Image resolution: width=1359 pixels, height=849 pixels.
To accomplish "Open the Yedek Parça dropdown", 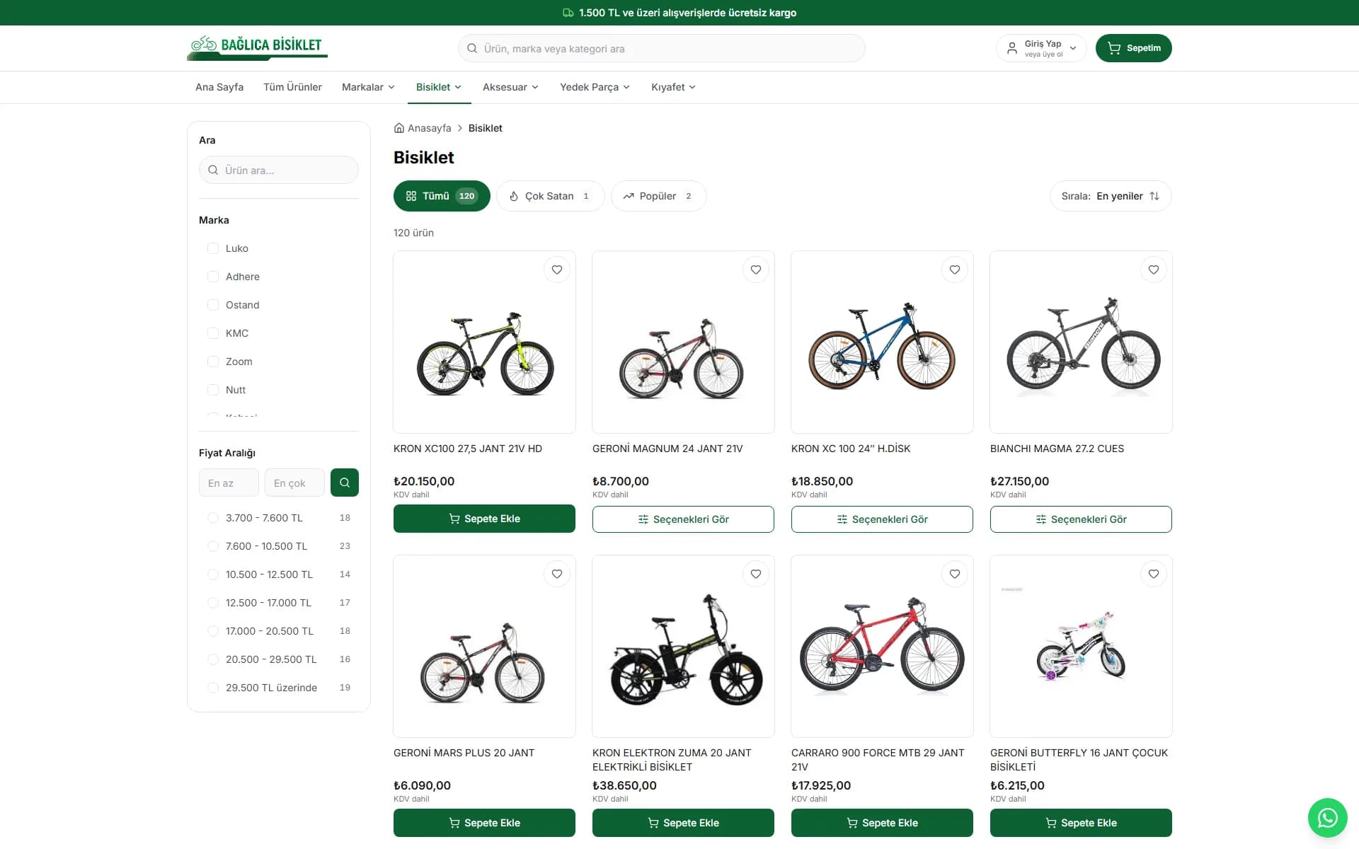I will [595, 87].
